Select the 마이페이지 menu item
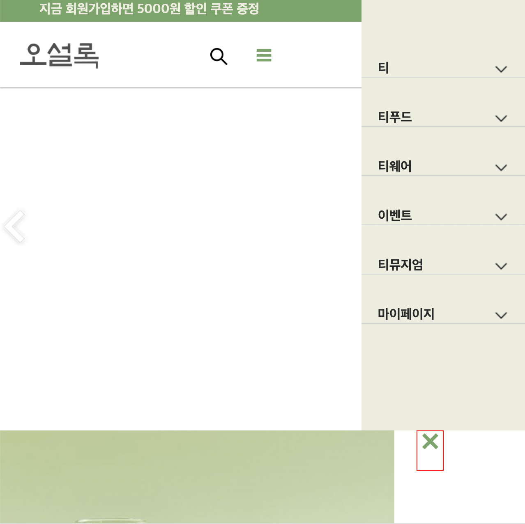 click(406, 314)
